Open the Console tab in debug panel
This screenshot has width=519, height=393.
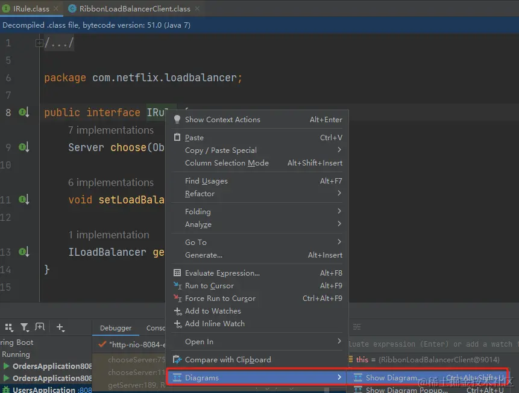click(156, 328)
